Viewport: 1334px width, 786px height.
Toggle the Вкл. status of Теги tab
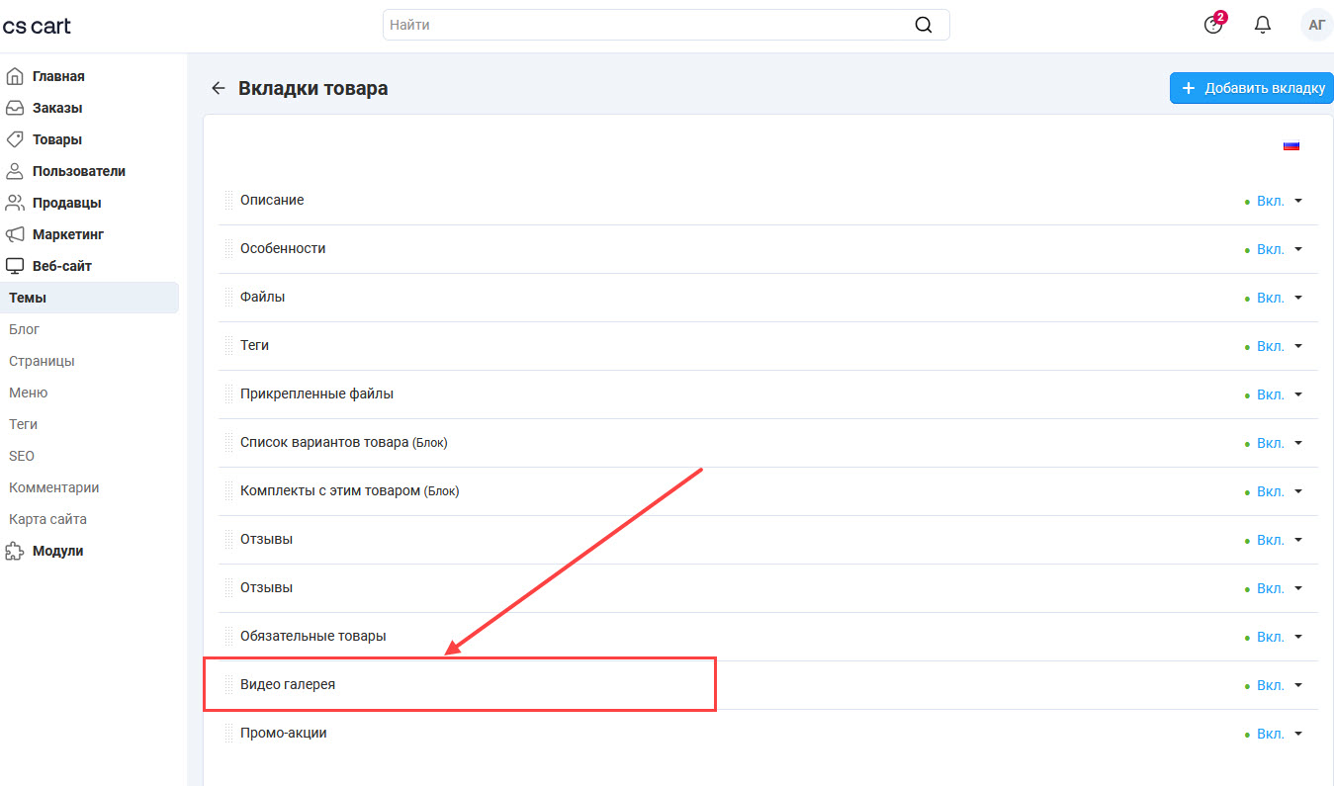coord(1270,346)
